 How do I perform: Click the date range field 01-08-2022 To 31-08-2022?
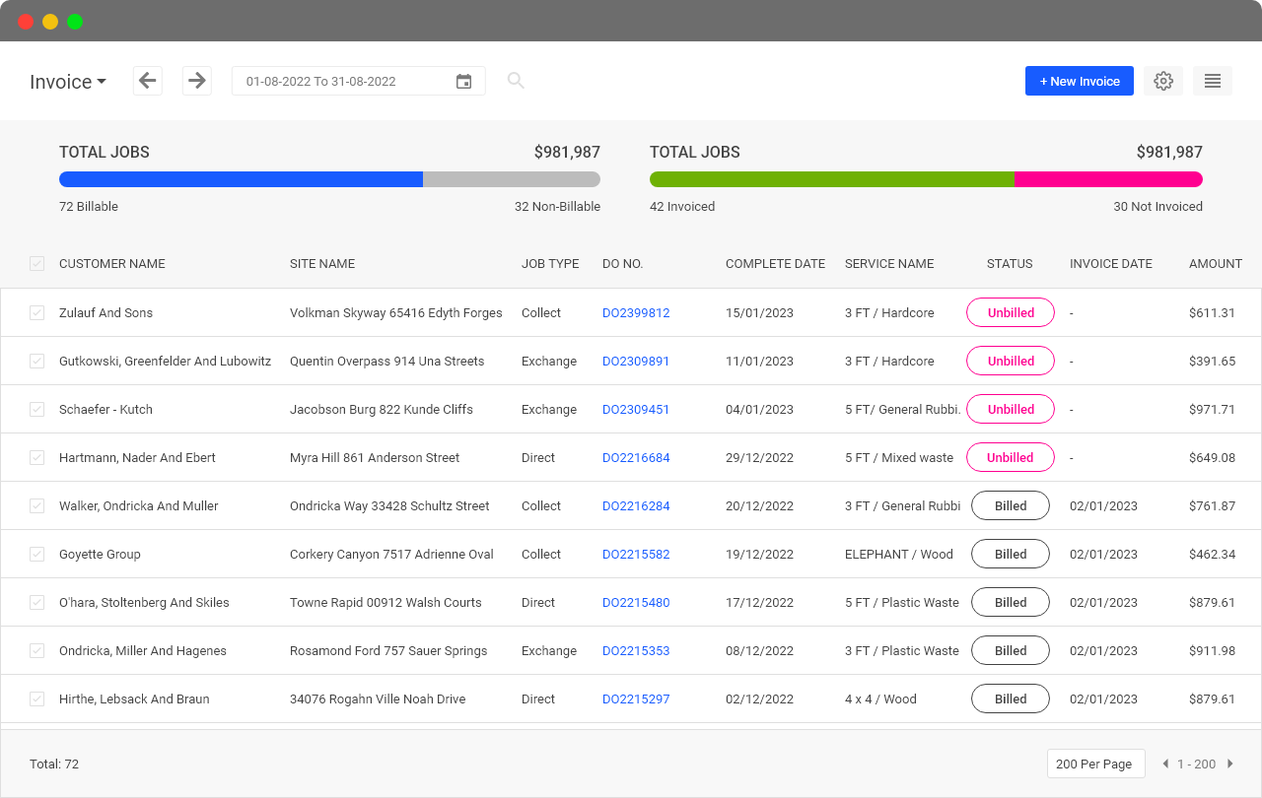coord(345,82)
